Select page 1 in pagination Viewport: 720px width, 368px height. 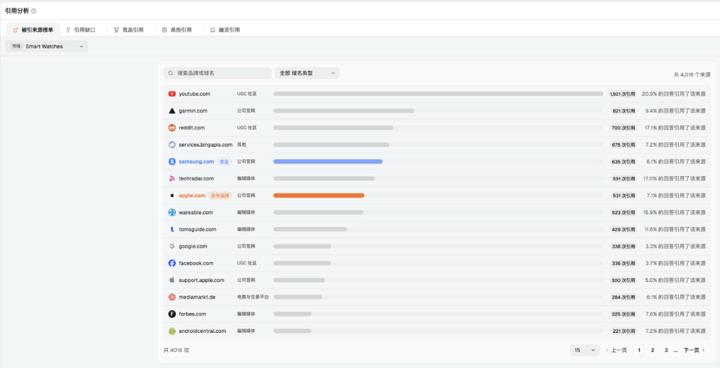pos(639,350)
